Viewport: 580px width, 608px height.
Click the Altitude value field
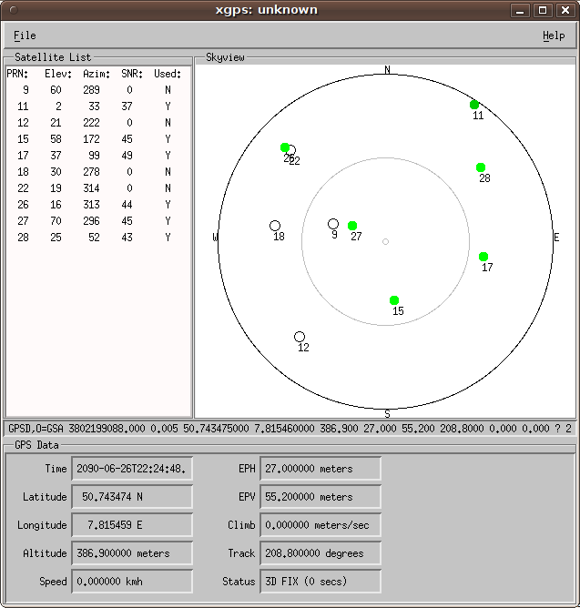point(132,553)
